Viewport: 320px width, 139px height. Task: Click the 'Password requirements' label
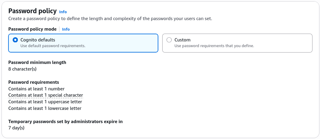click(34, 82)
